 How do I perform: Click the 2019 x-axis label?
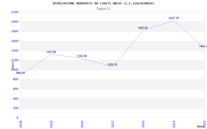coord(51,124)
